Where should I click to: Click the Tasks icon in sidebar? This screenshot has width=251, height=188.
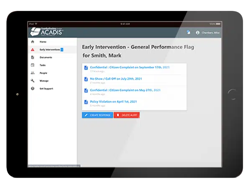pyautogui.click(x=33, y=65)
